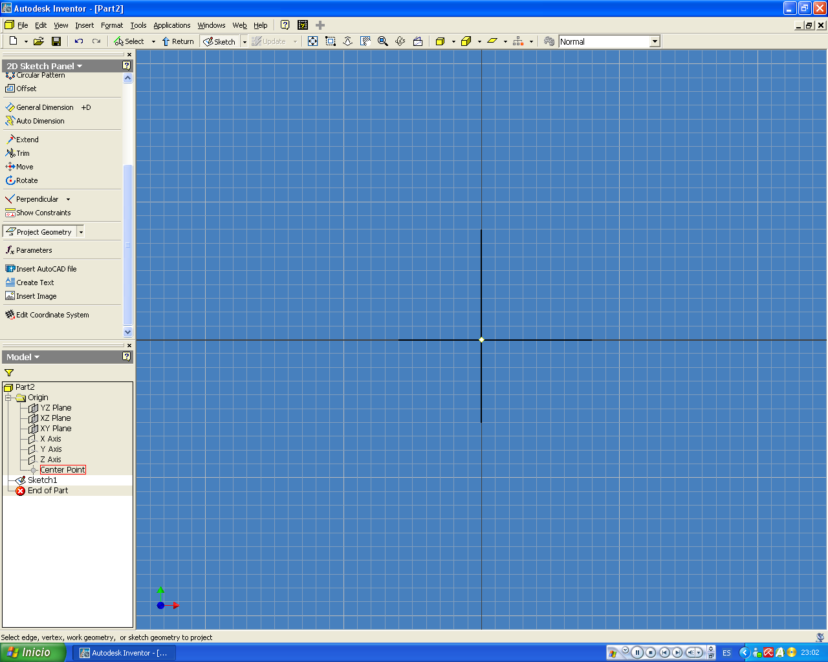Activate the Project Geometry tool
Screen dimensions: 828x662
pos(40,231)
